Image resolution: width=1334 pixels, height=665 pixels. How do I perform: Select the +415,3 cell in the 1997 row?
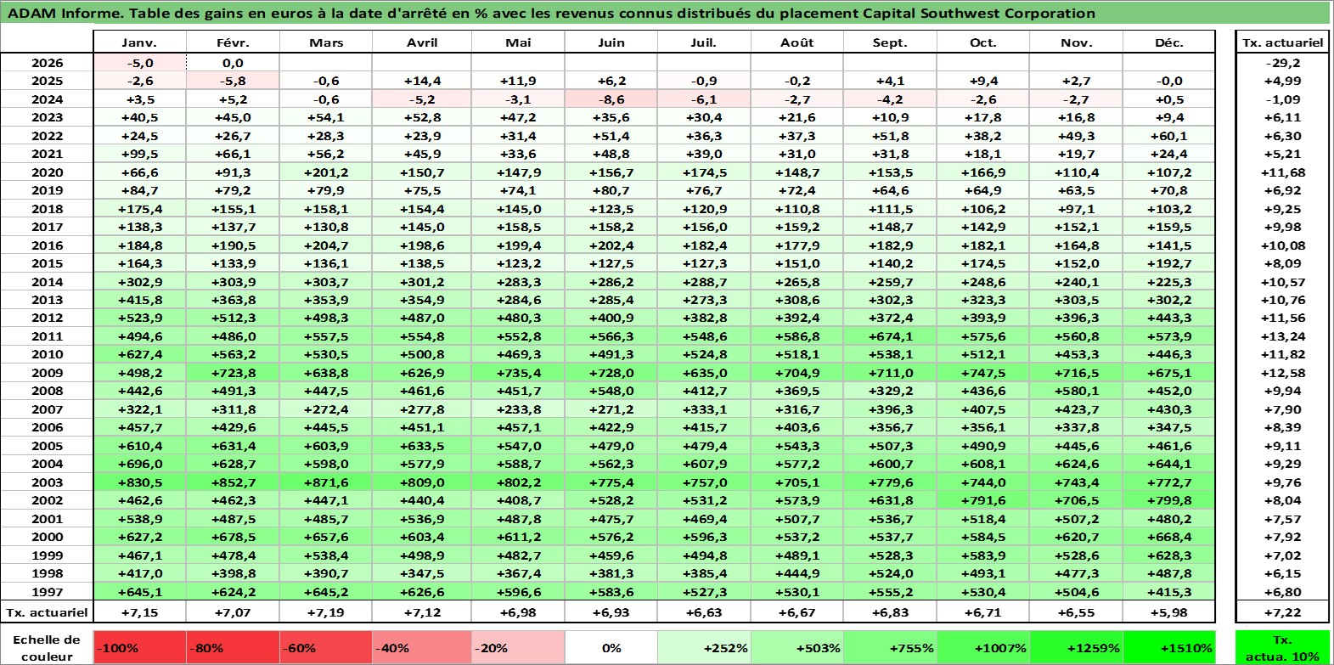(x=1169, y=592)
